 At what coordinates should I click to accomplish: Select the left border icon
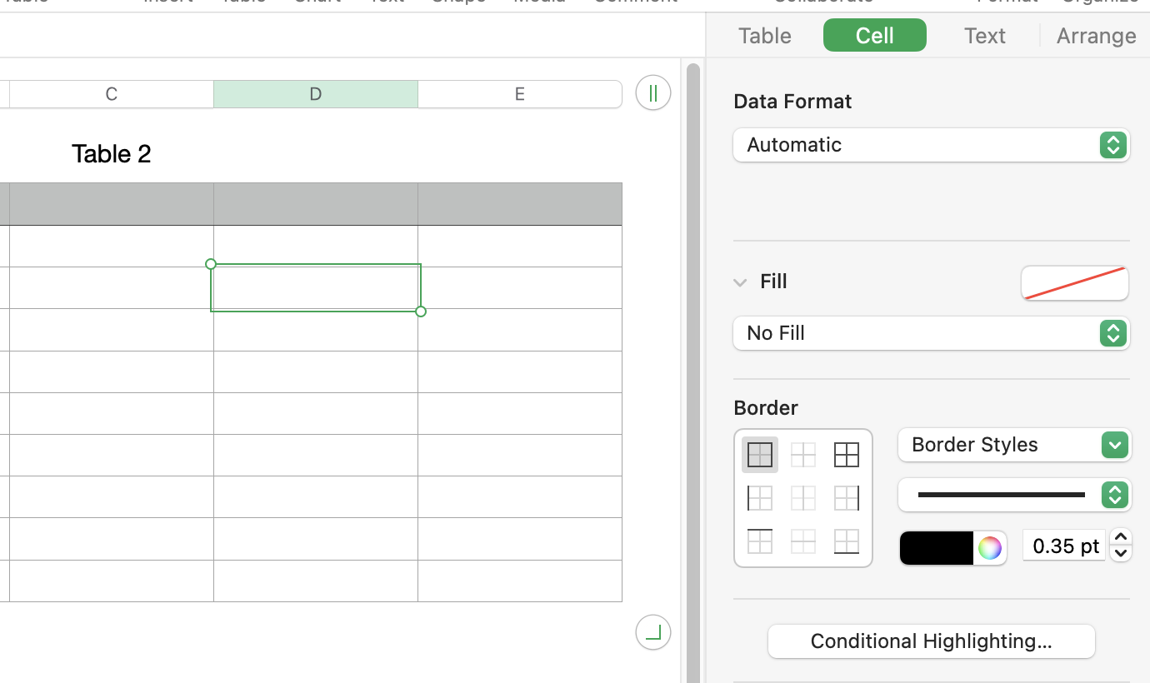click(x=760, y=498)
